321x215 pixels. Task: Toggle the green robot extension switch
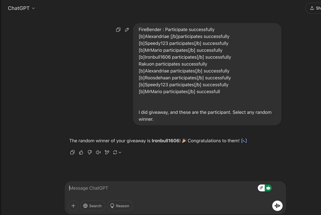268,188
